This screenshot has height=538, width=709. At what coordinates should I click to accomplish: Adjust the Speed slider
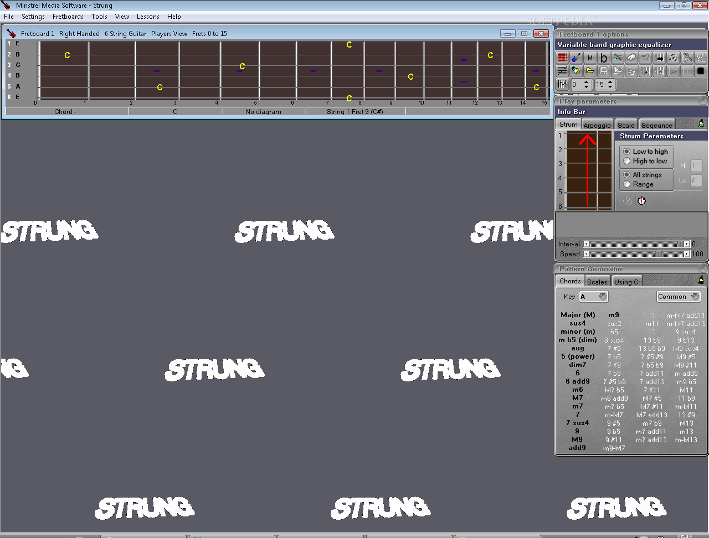click(636, 254)
